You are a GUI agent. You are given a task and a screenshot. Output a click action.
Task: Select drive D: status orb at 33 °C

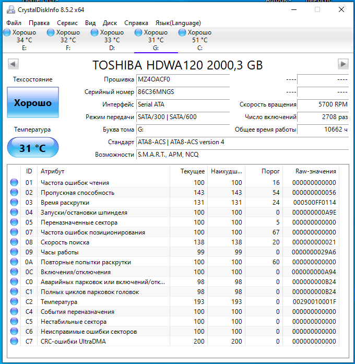(x=94, y=32)
